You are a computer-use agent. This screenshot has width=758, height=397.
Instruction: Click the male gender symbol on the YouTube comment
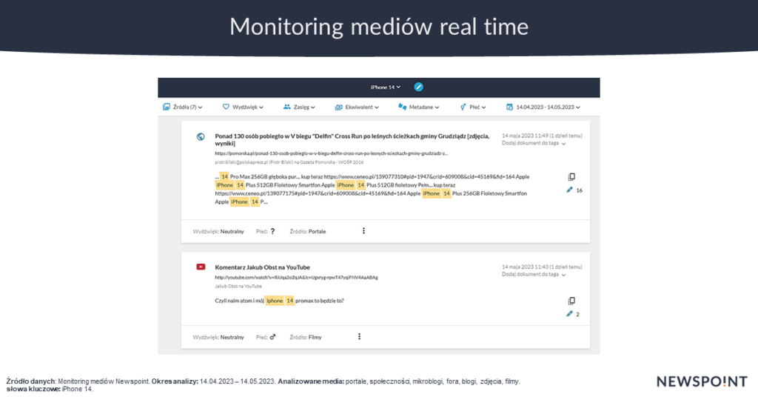(x=272, y=337)
